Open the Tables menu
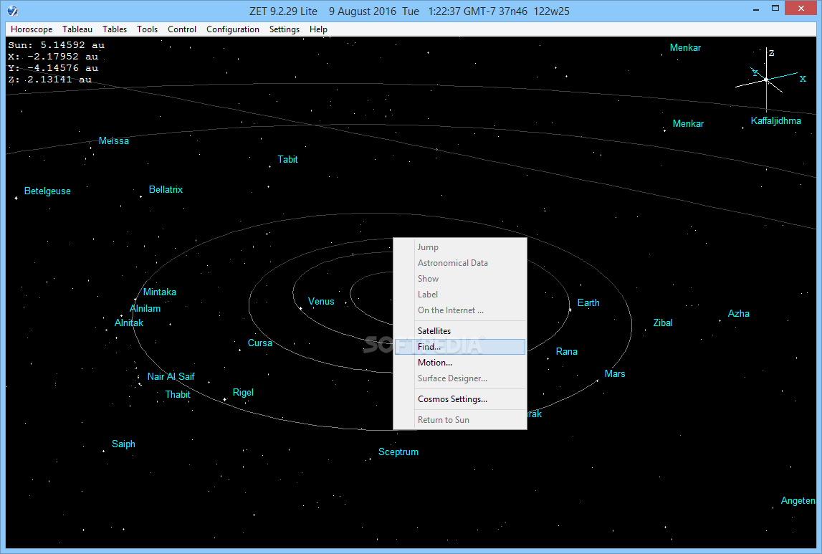 114,29
